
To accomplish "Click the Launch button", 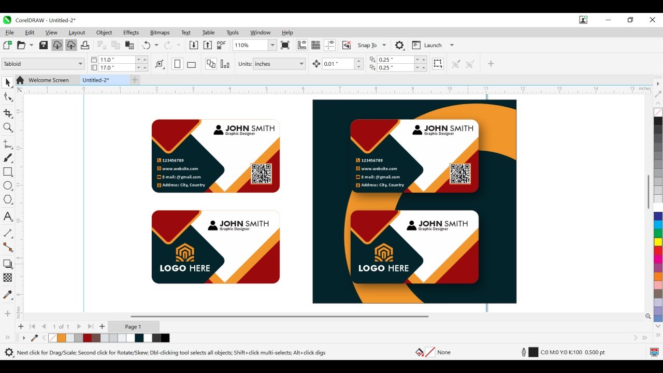I will 427,45.
